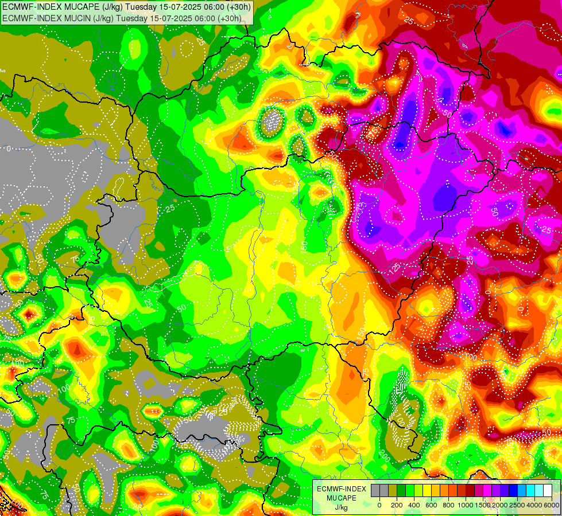Click the legend scale value 4000
Screen dimensions: 562x516
(x=534, y=505)
